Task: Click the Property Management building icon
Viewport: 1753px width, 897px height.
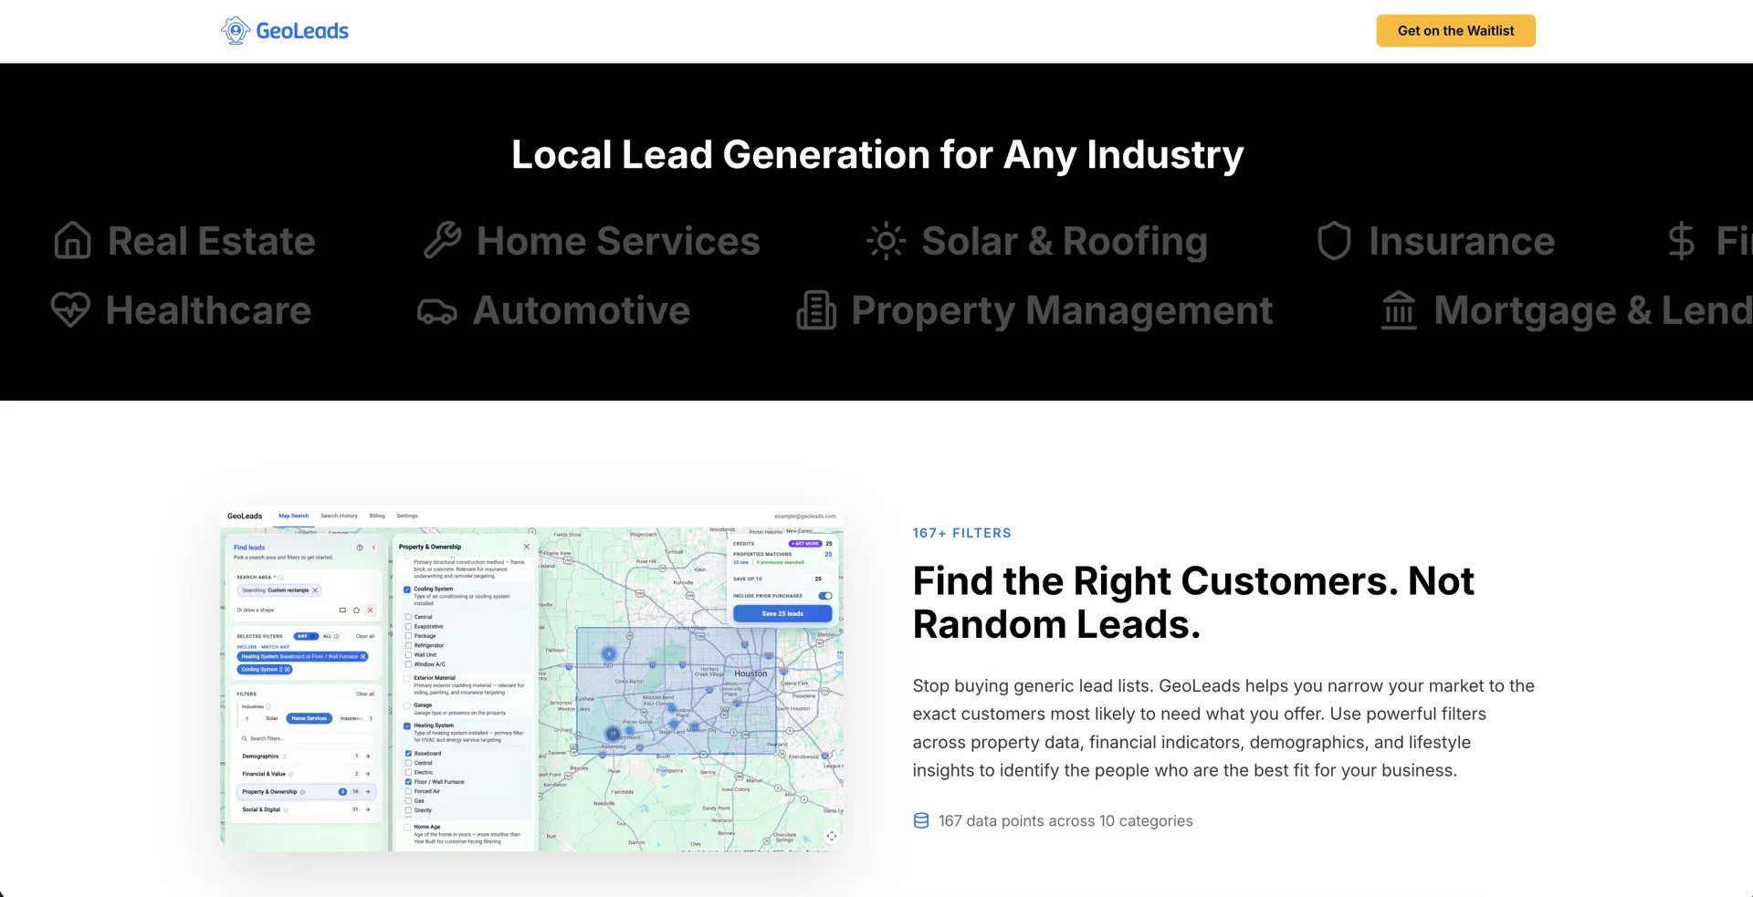Action: [x=816, y=310]
